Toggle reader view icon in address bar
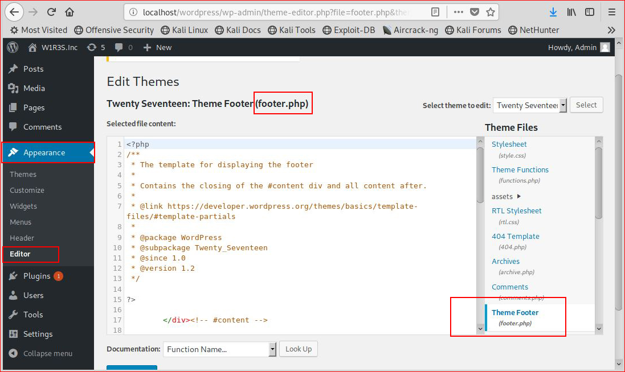Image resolution: width=625 pixels, height=372 pixels. click(435, 13)
